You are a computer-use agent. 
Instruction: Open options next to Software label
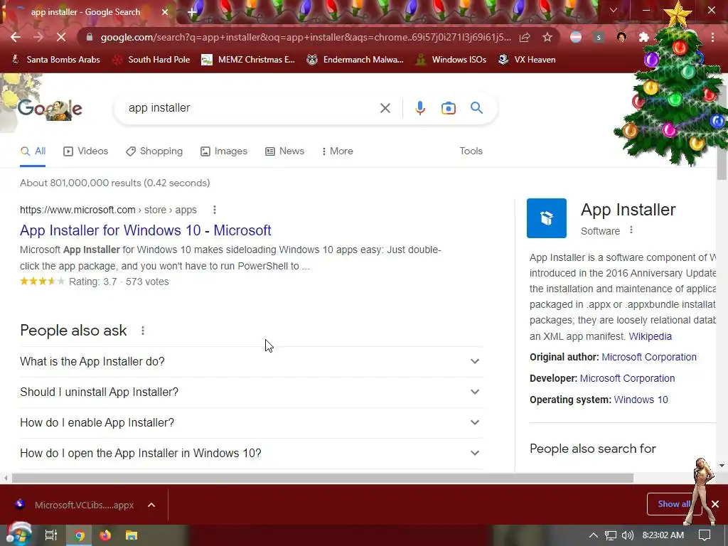click(631, 230)
